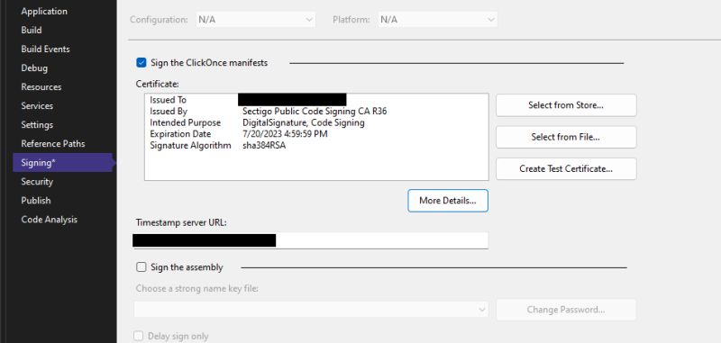Switch to the Settings tab
The height and width of the screenshot is (343, 721).
[x=37, y=125]
